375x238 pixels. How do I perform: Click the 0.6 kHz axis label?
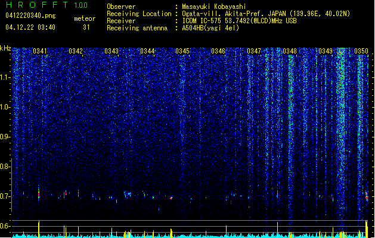click(5, 226)
